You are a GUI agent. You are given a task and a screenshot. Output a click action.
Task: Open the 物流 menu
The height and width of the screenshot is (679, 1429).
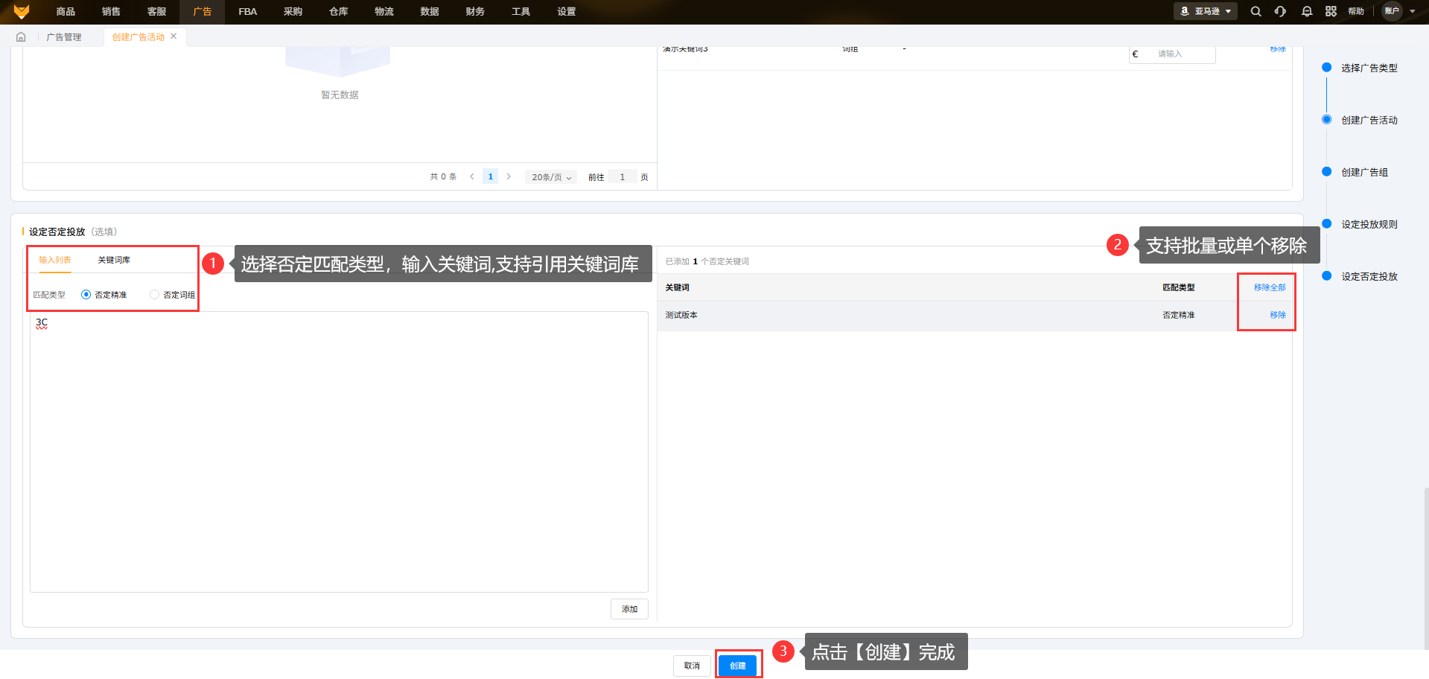coord(383,12)
